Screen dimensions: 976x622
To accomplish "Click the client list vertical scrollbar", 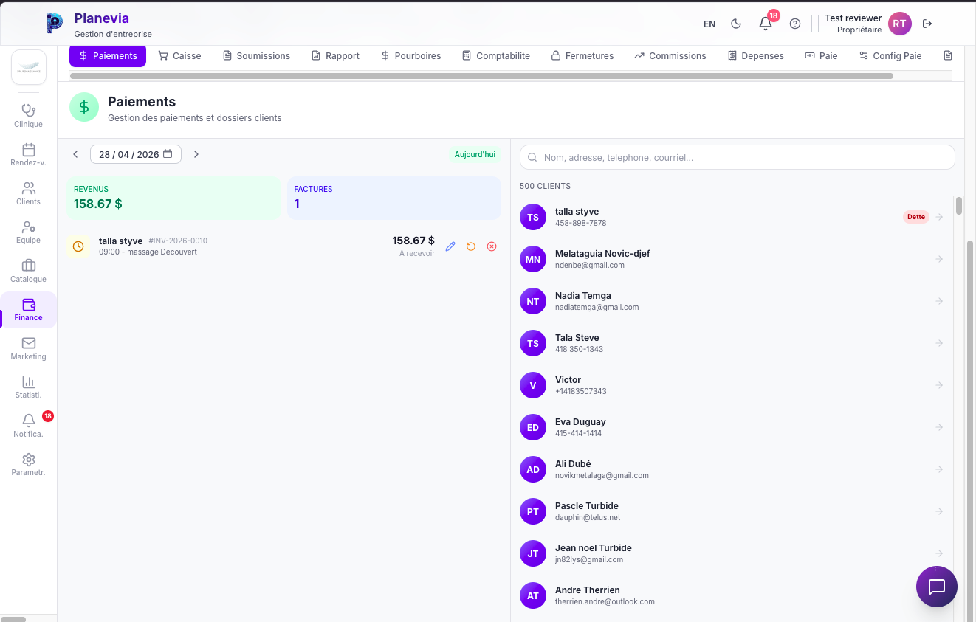I will (x=959, y=206).
